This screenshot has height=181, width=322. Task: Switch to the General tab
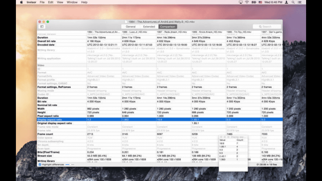click(131, 27)
